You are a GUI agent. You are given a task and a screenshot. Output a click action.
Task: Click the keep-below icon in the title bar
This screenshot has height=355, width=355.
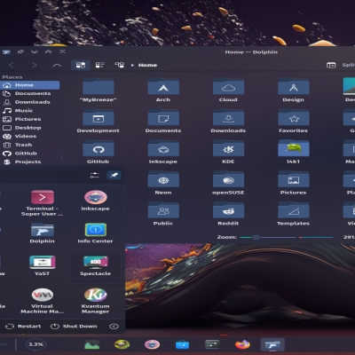click(x=35, y=51)
